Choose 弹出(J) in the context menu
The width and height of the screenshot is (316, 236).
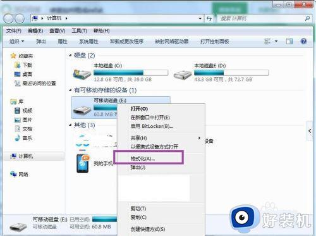click(x=138, y=168)
